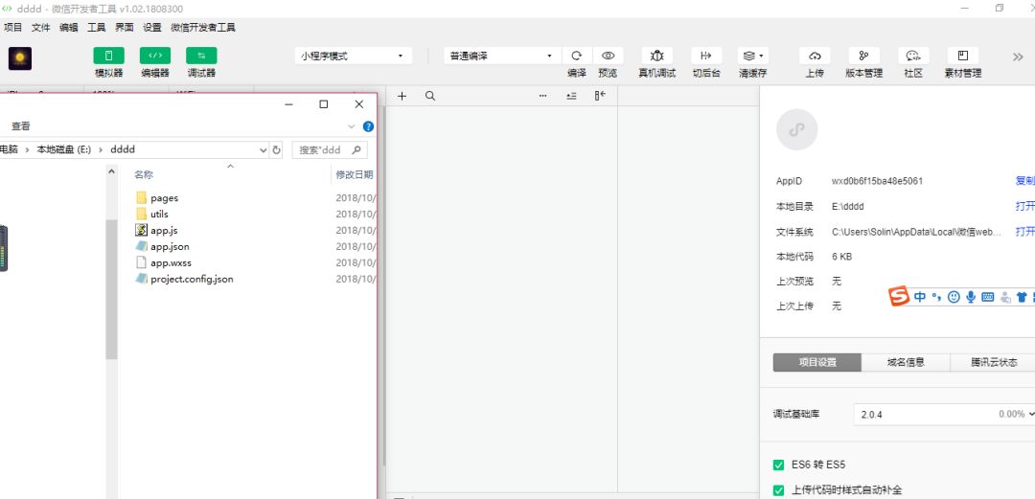This screenshot has width=1035, height=499.
Task: Open the 工具 menu
Action: [97, 27]
